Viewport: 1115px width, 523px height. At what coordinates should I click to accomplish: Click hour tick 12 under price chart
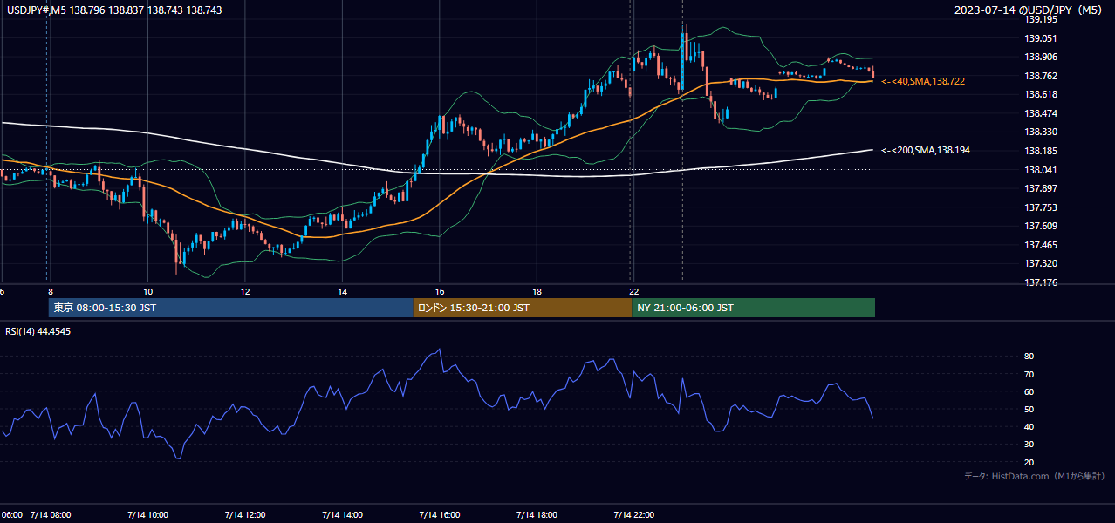point(245,292)
